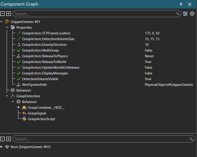Click the value 175, 0, 50
The image size is (197, 157).
152,33
